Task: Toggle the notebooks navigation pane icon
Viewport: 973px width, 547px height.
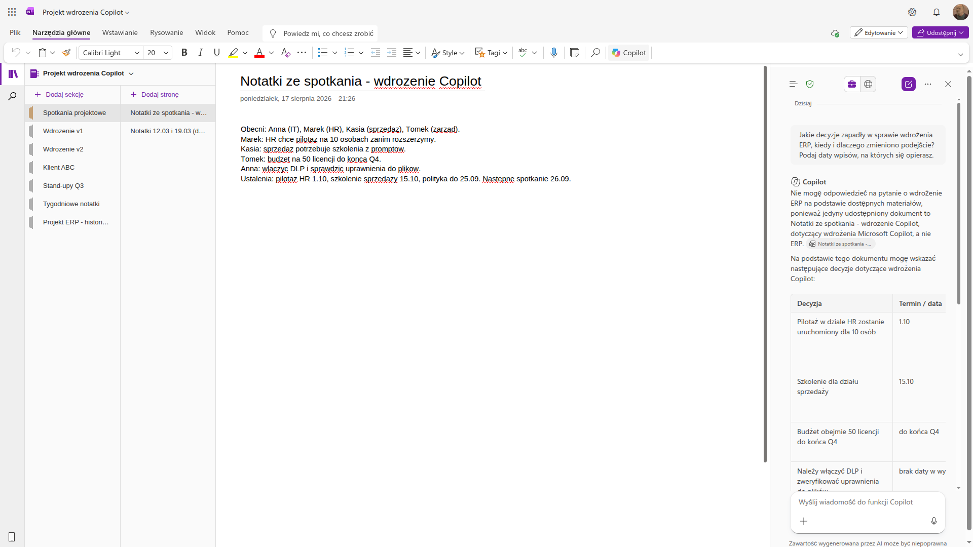Action: tap(13, 74)
